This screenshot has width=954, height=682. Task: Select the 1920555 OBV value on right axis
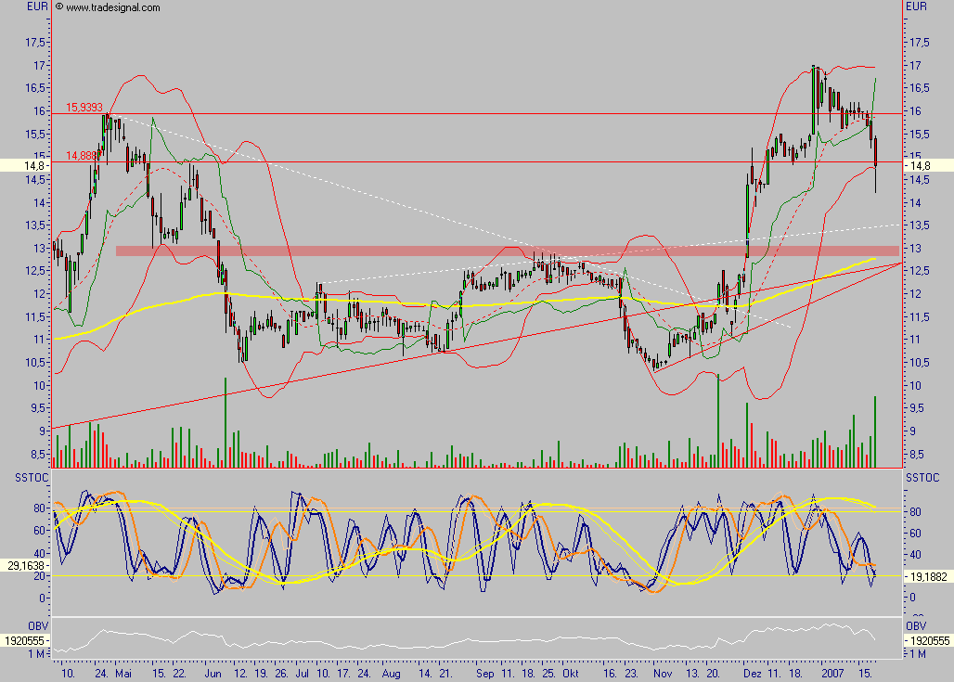928,640
